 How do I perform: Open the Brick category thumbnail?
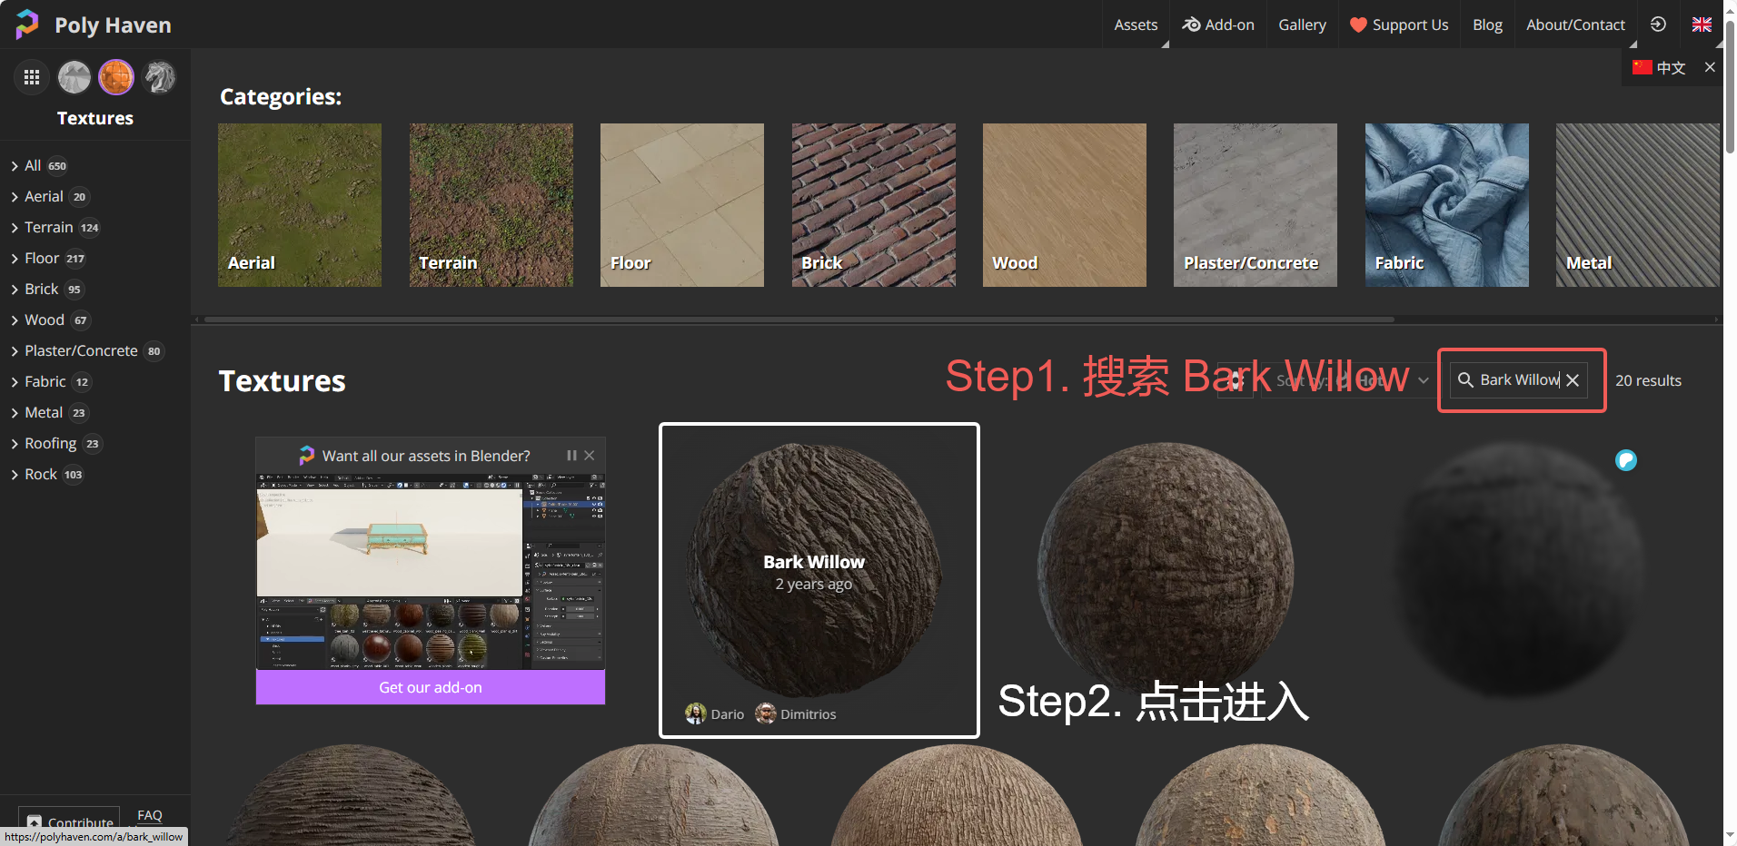[873, 205]
